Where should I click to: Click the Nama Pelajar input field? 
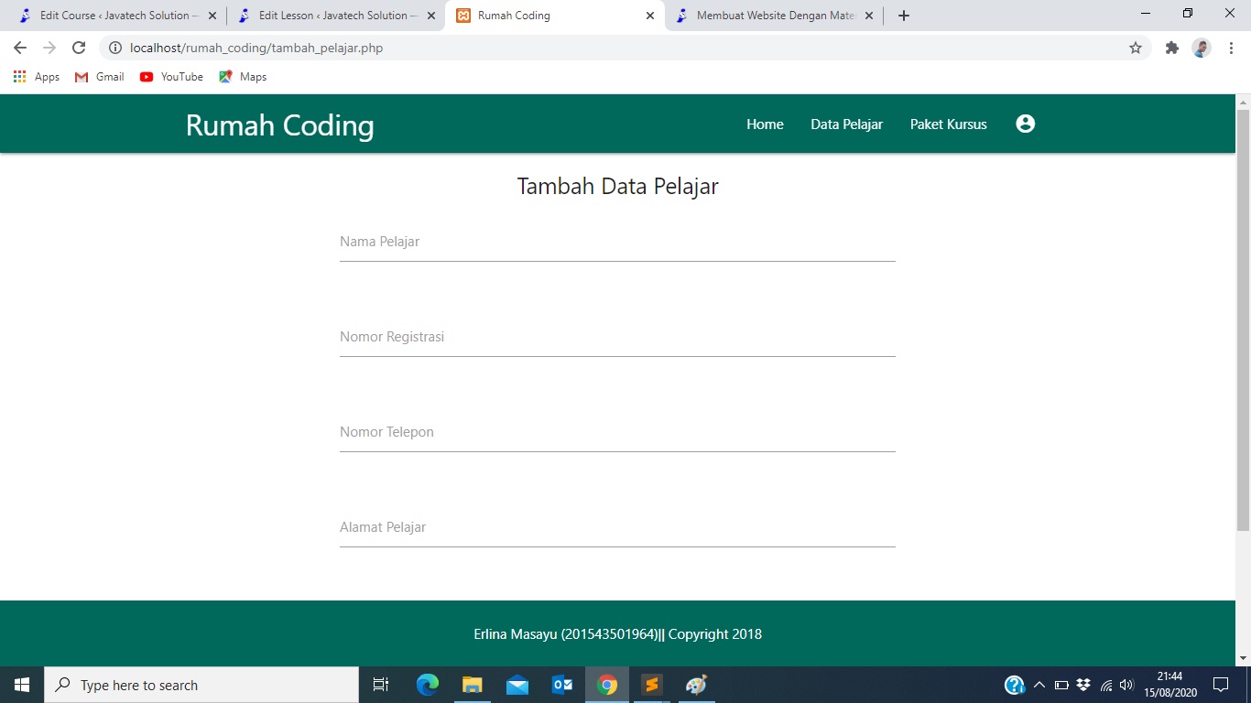click(x=617, y=243)
